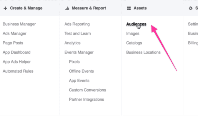Select Automated Rules
This screenshot has width=198, height=116.
pos(18,71)
